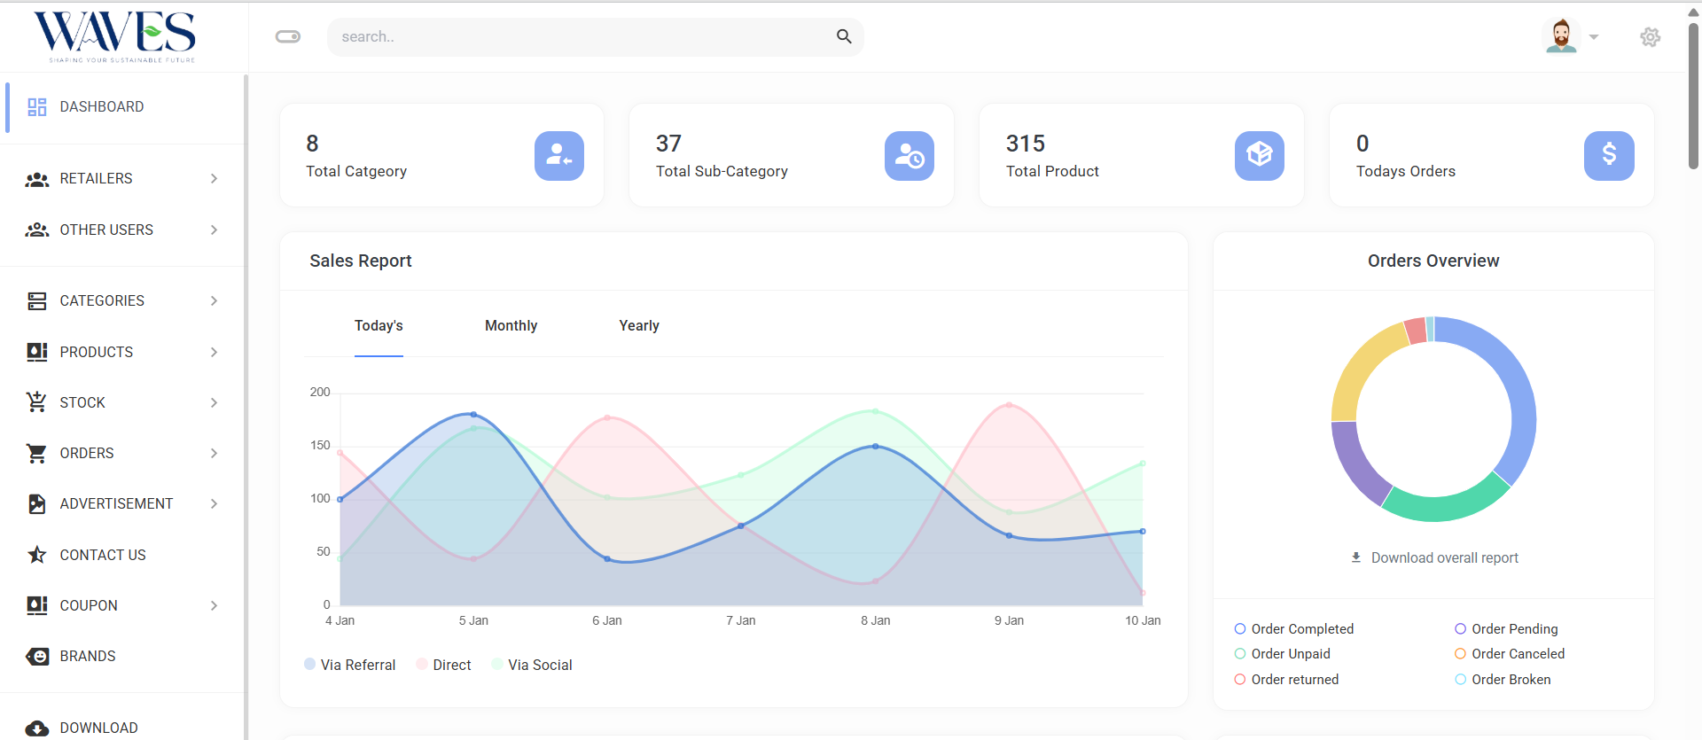This screenshot has width=1702, height=740.
Task: Expand the Products submenu chevron
Action: 214,352
